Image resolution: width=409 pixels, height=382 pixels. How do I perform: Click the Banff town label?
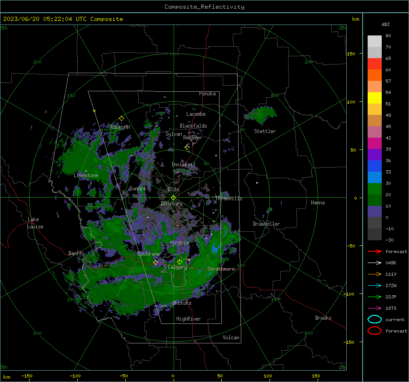click(x=75, y=253)
